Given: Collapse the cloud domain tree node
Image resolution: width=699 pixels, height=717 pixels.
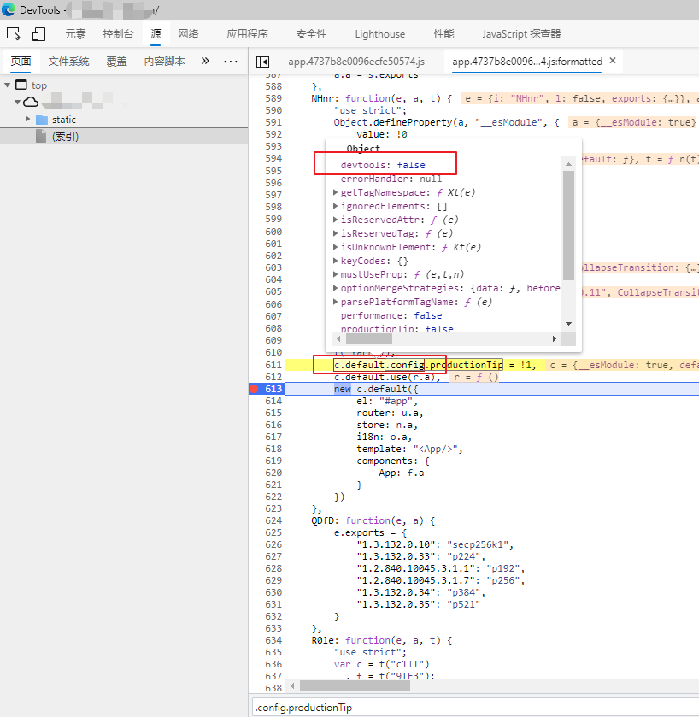Looking at the screenshot, I should (17, 102).
